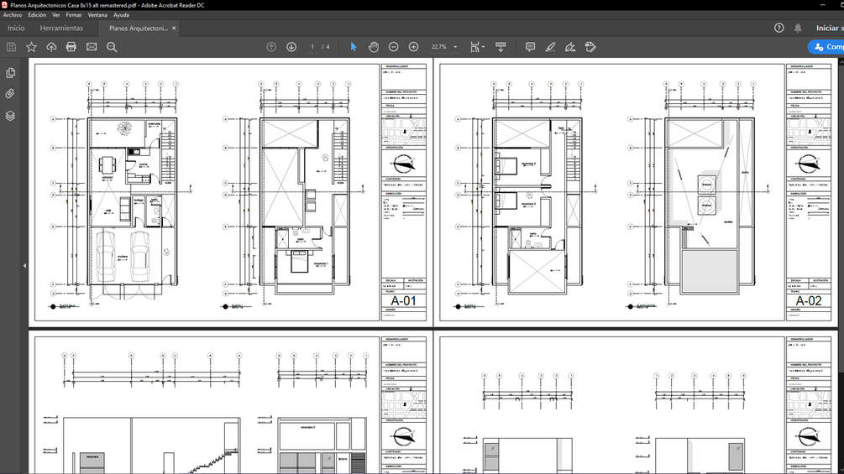Open the help question mark
This screenshot has width=844, height=474.
tap(778, 28)
